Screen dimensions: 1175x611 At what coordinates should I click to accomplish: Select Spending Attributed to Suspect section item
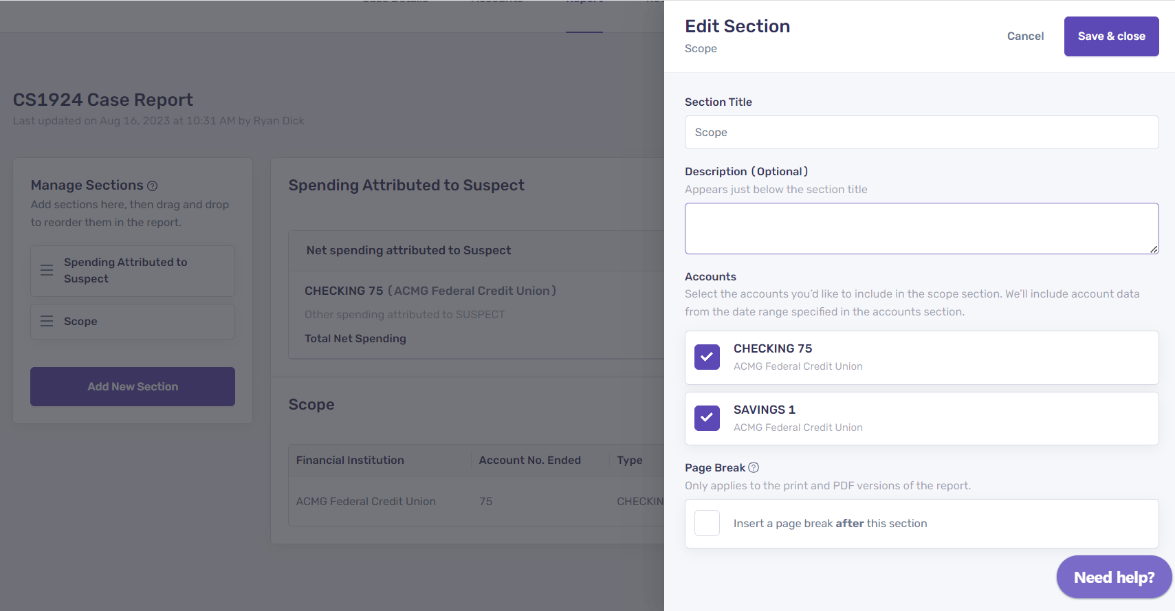[125, 271]
